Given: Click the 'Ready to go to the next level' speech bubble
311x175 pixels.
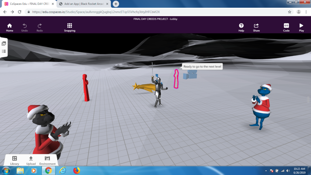Looking at the screenshot, I should click(x=202, y=67).
